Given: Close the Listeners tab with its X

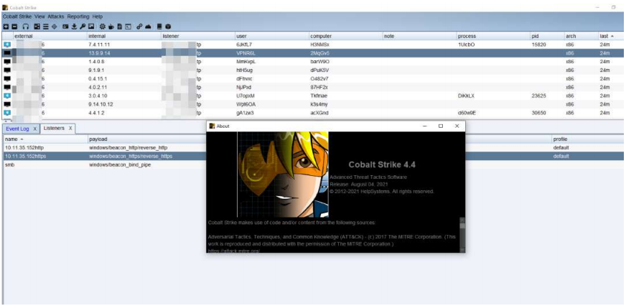Looking at the screenshot, I should 70,129.
